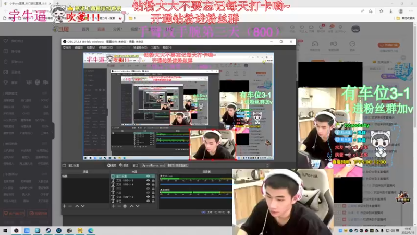
Task: Open new browser tab plus button
Action: point(57,4)
